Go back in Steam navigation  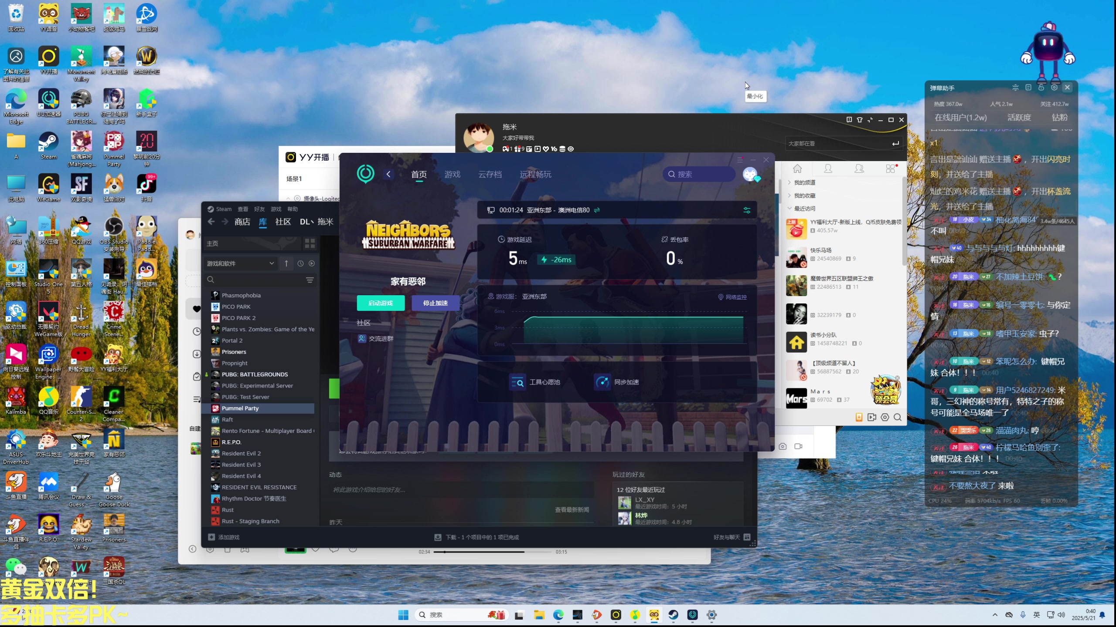[211, 222]
